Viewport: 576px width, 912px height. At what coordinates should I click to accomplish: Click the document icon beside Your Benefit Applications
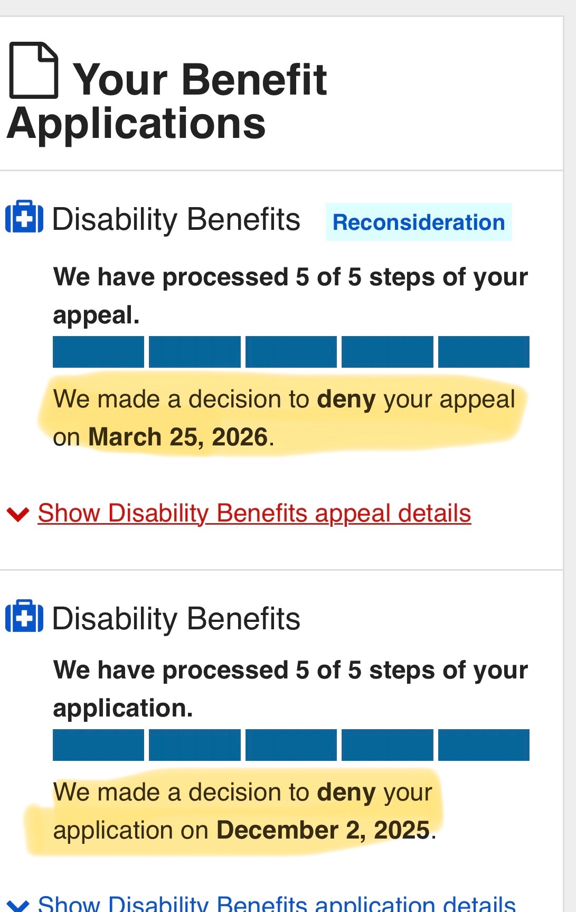tap(34, 70)
